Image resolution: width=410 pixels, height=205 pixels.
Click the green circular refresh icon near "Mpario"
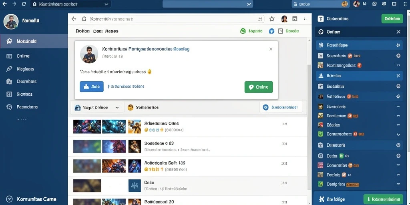click(x=243, y=31)
